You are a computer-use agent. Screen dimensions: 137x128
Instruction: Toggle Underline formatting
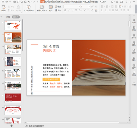tap(72, 10)
